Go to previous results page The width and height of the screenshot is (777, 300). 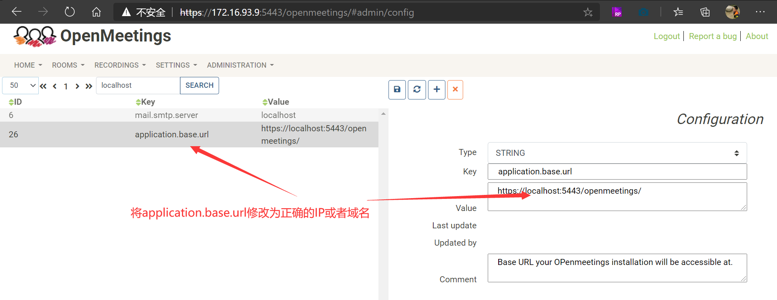point(54,86)
